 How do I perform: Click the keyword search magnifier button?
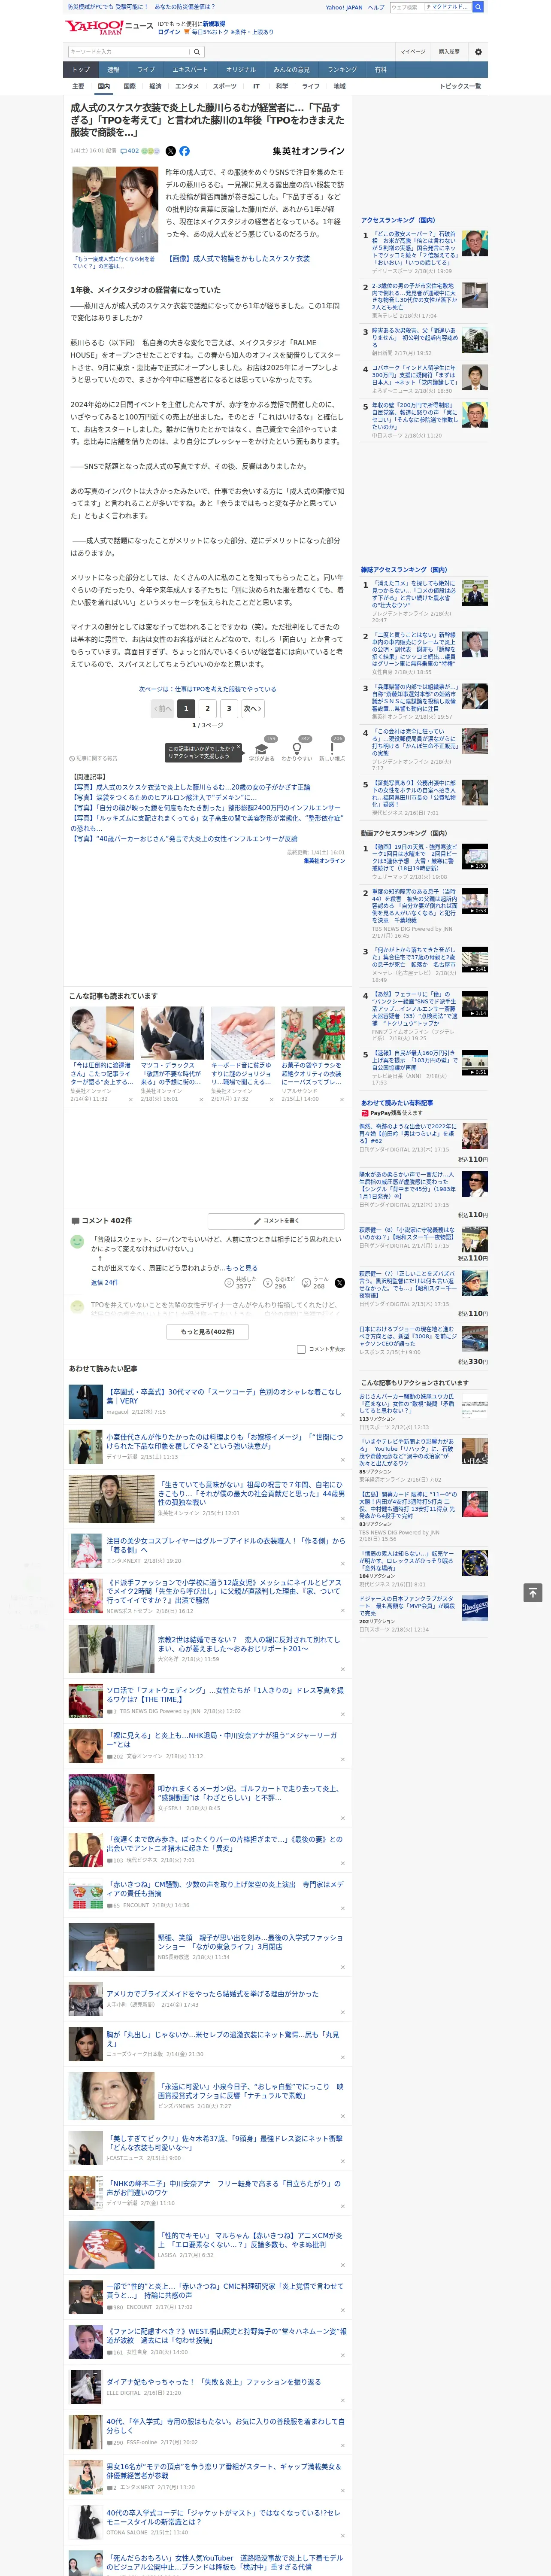pyautogui.click(x=197, y=52)
